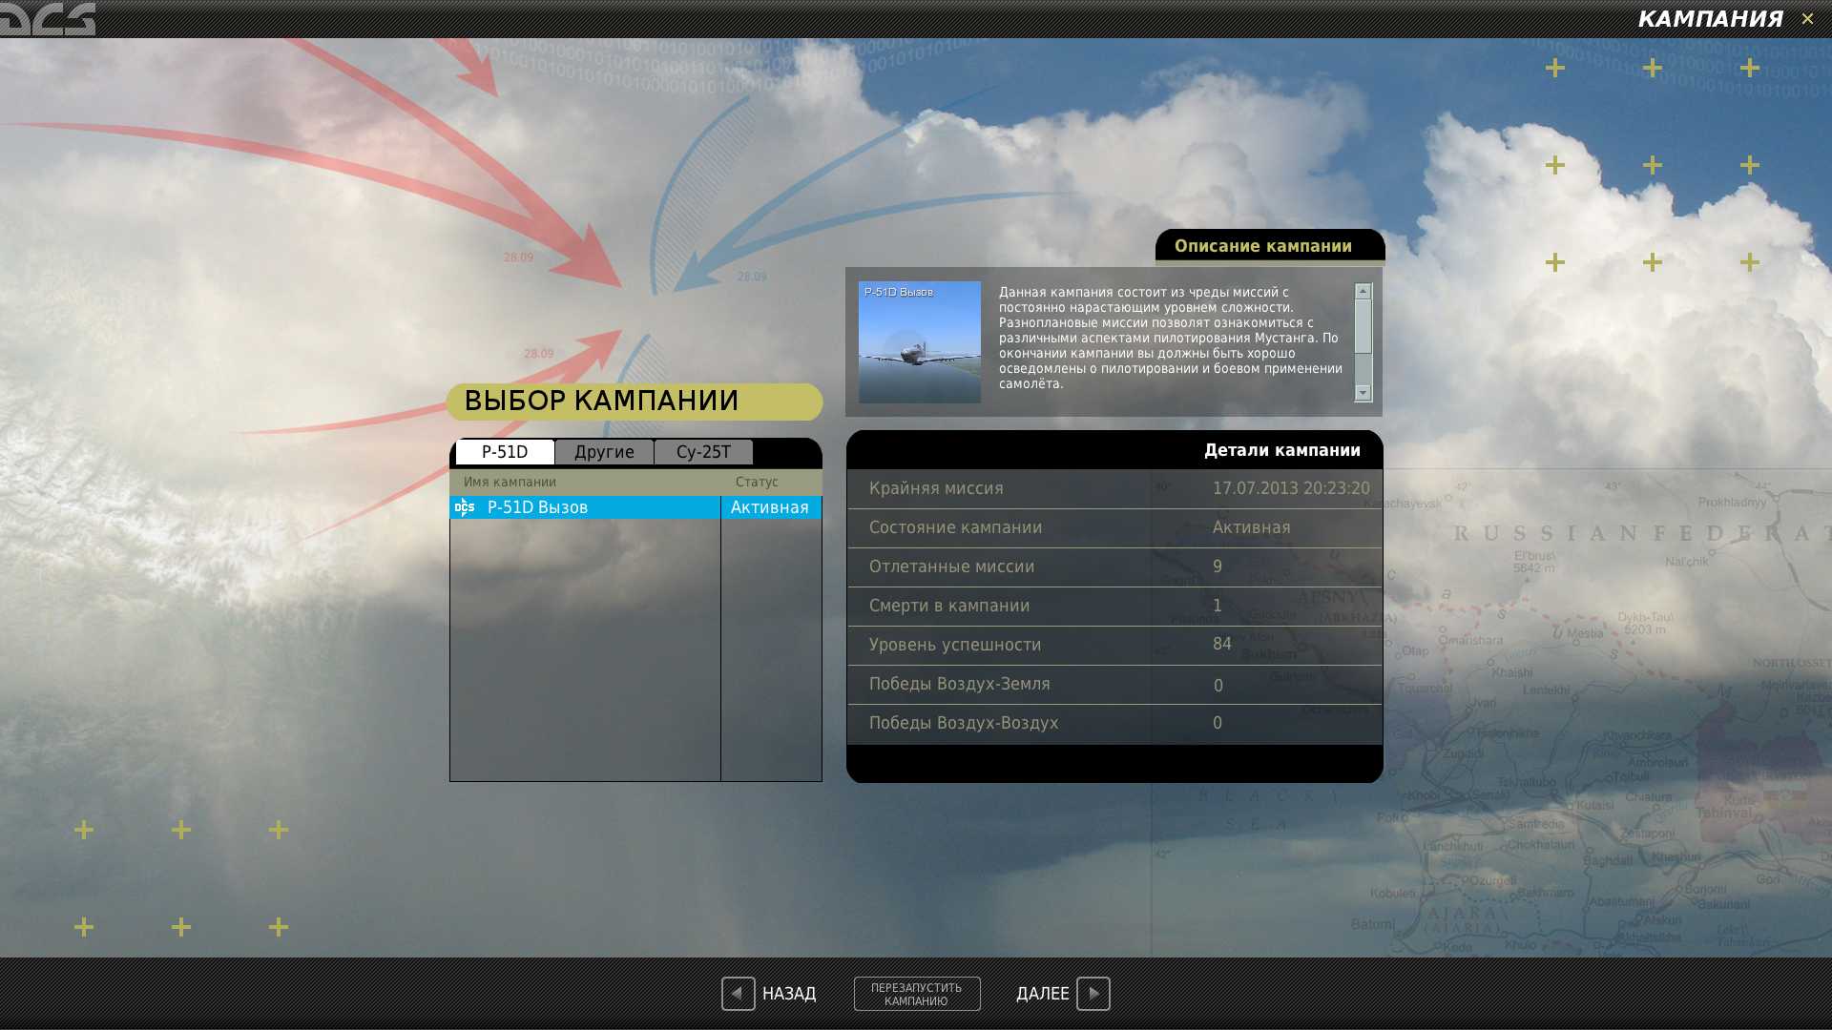Close the КАМПАНИЯ screen with X

point(1807,18)
